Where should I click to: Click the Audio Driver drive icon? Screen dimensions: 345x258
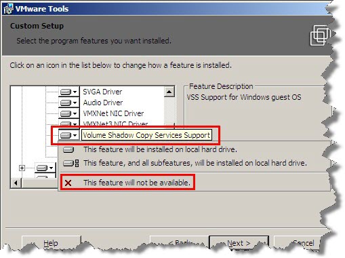point(66,103)
